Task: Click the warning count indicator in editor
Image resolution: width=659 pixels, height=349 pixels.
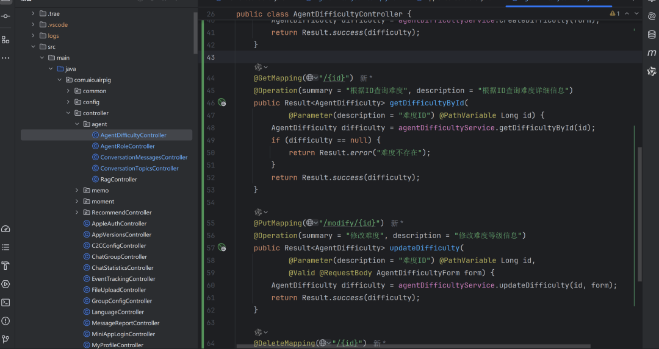Action: [x=614, y=13]
